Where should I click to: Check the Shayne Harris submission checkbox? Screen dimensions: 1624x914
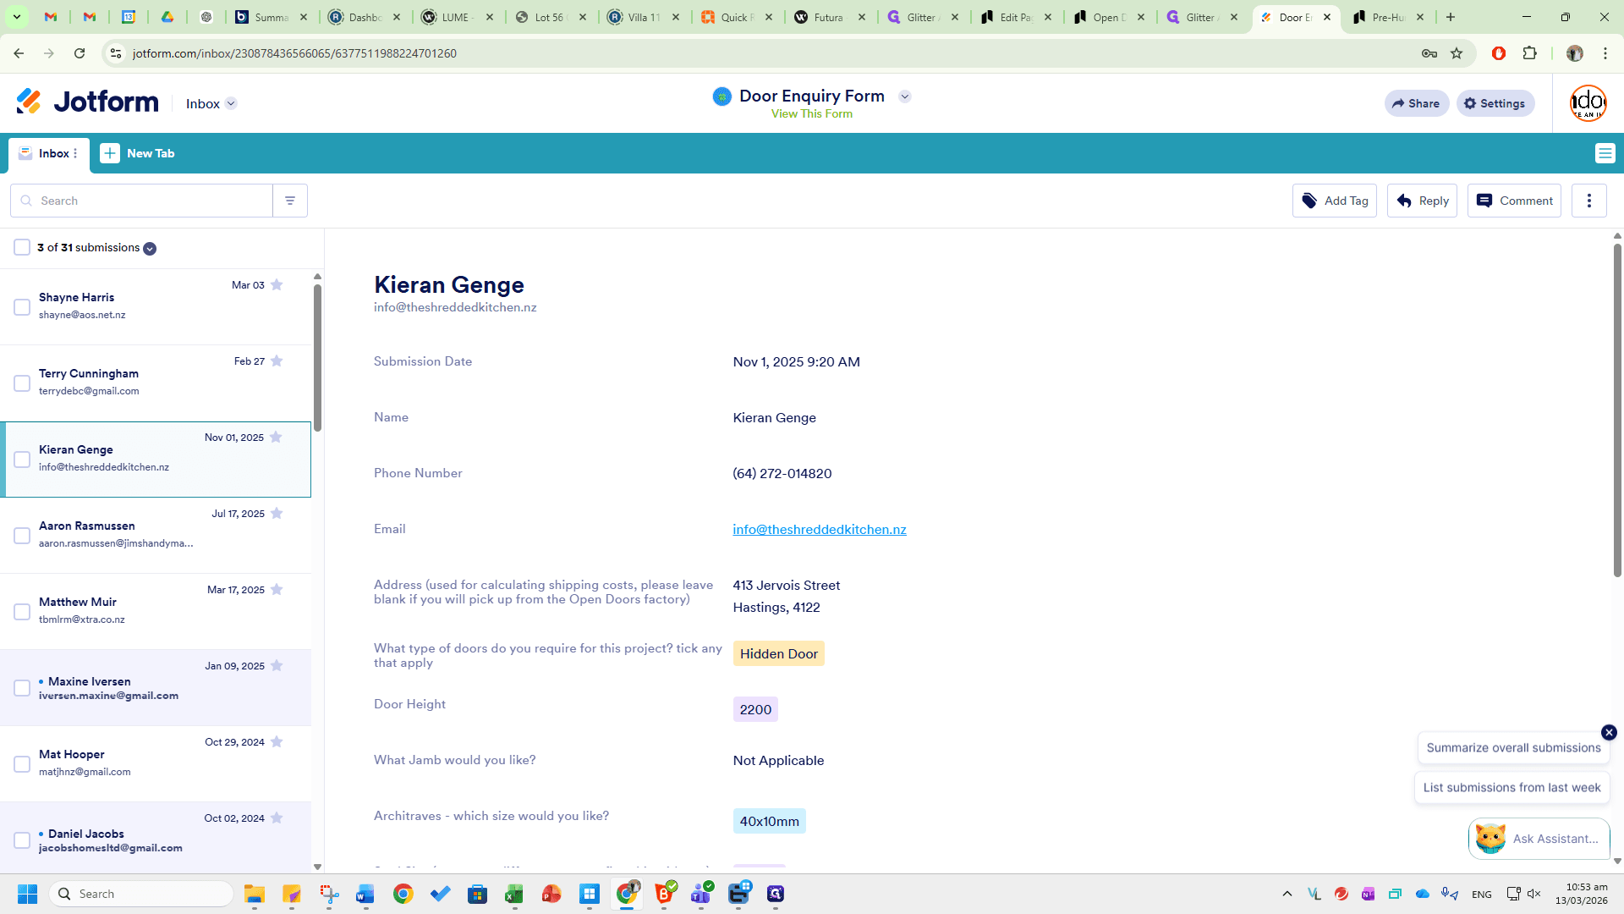click(x=22, y=307)
